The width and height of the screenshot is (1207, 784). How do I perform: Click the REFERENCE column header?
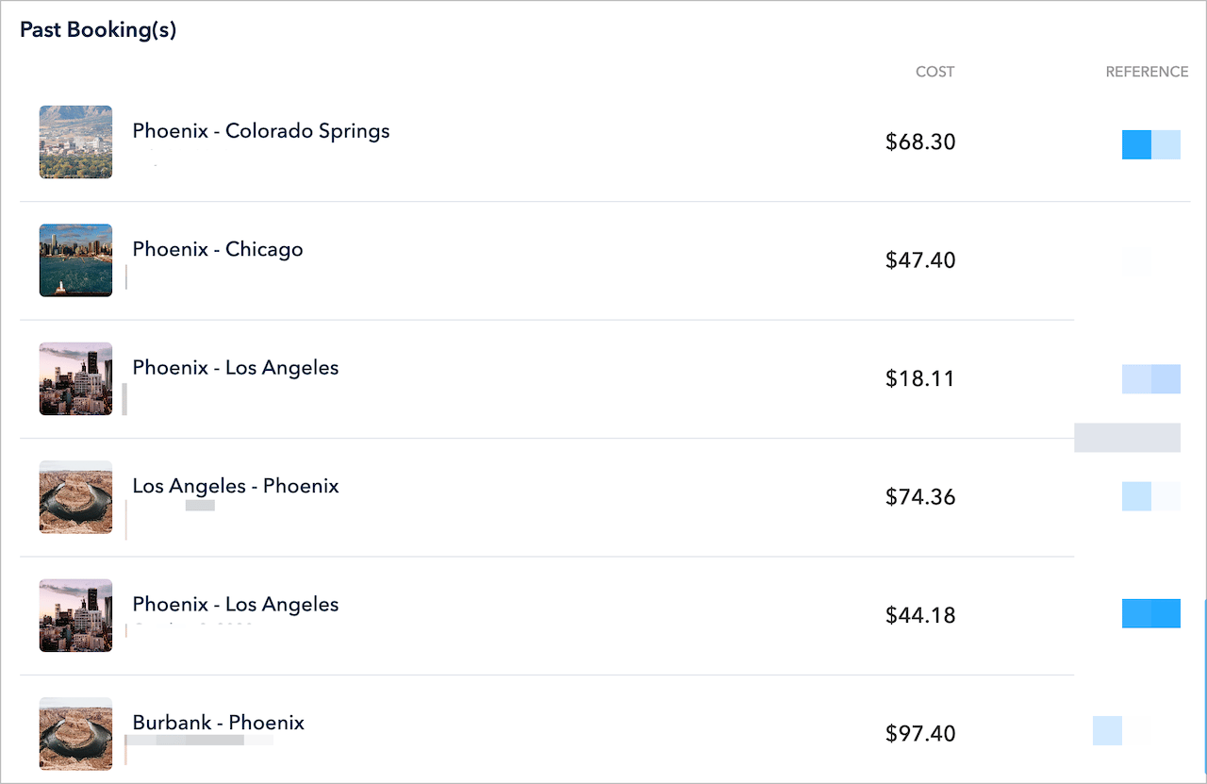[x=1147, y=72]
